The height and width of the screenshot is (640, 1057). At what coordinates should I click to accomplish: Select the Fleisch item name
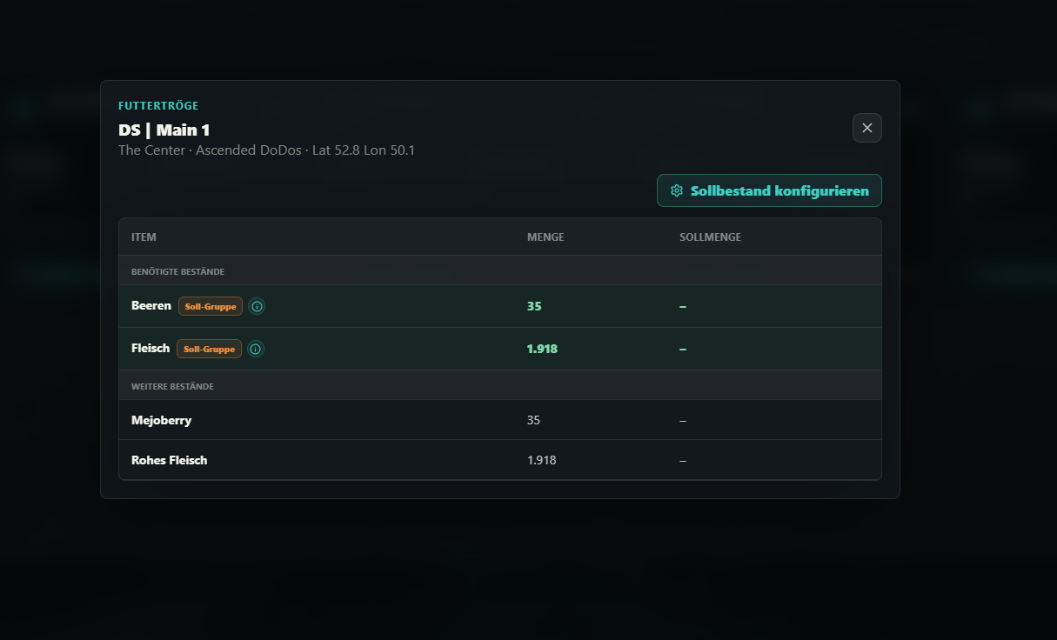[x=151, y=349]
